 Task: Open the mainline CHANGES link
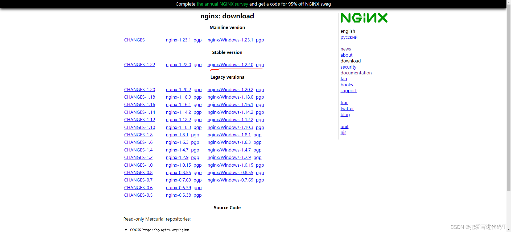coord(134,40)
